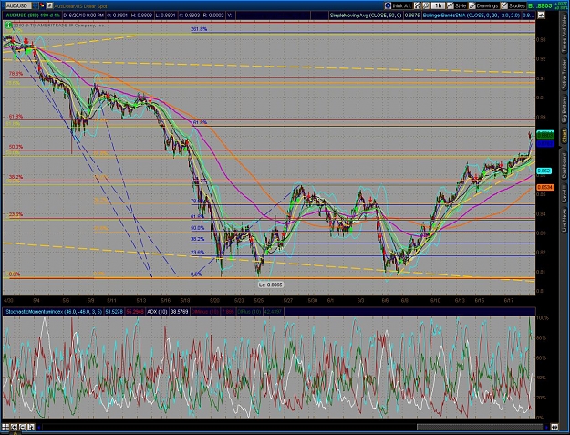Click the bid price B: .8803
570x435 pixels.
(540, 5)
